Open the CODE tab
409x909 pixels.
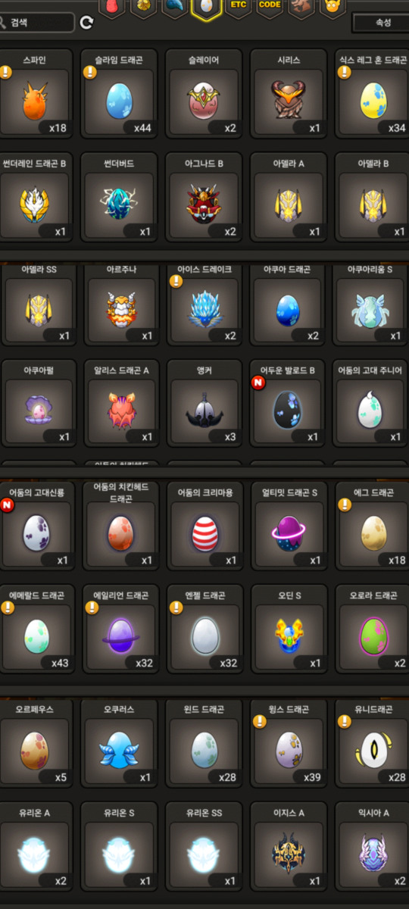[x=270, y=6]
